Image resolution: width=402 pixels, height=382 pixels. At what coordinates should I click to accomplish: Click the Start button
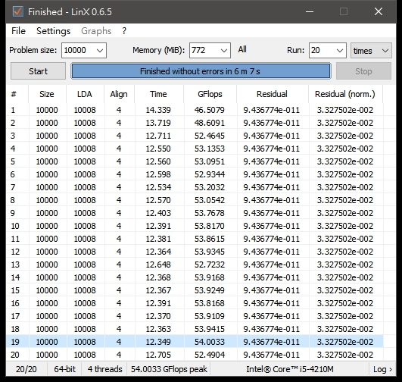(x=38, y=71)
